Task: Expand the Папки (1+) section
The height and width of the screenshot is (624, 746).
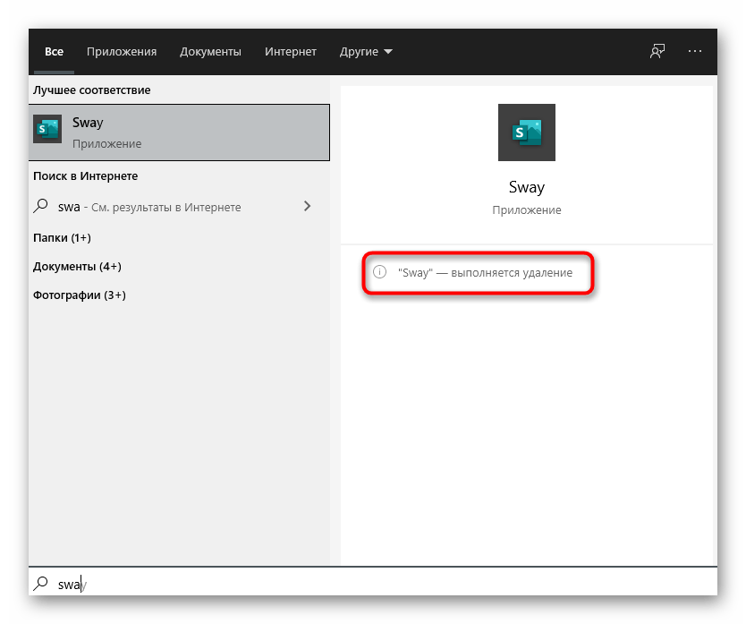Action: coord(62,237)
